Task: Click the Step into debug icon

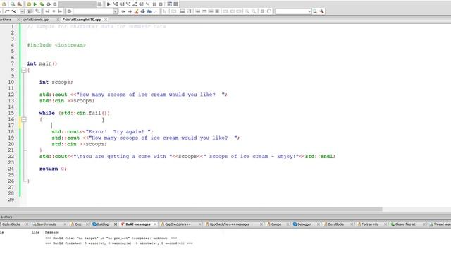Action: coord(128,4)
